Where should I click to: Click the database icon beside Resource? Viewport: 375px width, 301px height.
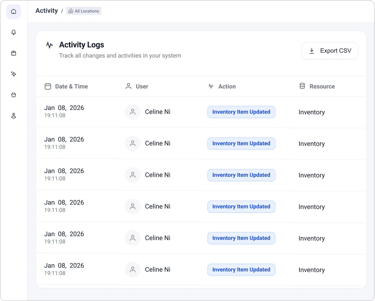pyautogui.click(x=302, y=86)
